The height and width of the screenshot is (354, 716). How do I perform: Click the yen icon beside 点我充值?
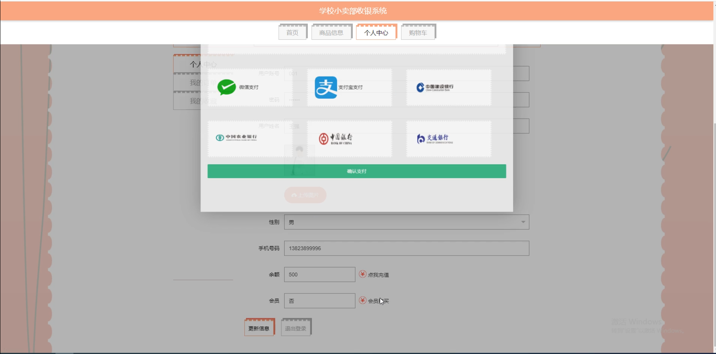362,274
